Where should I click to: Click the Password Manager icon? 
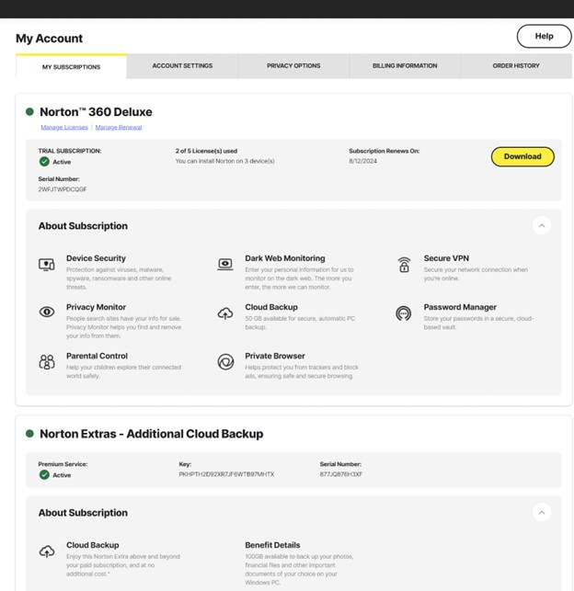click(x=404, y=313)
